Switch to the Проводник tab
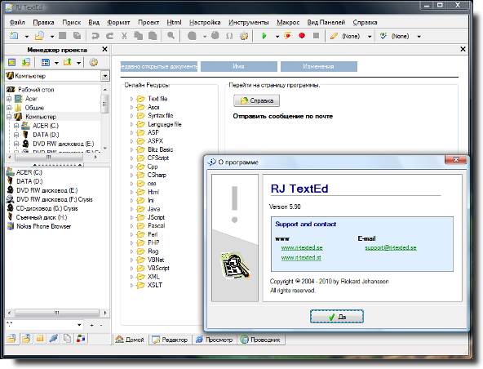This screenshot has height=369, width=483. tap(261, 340)
